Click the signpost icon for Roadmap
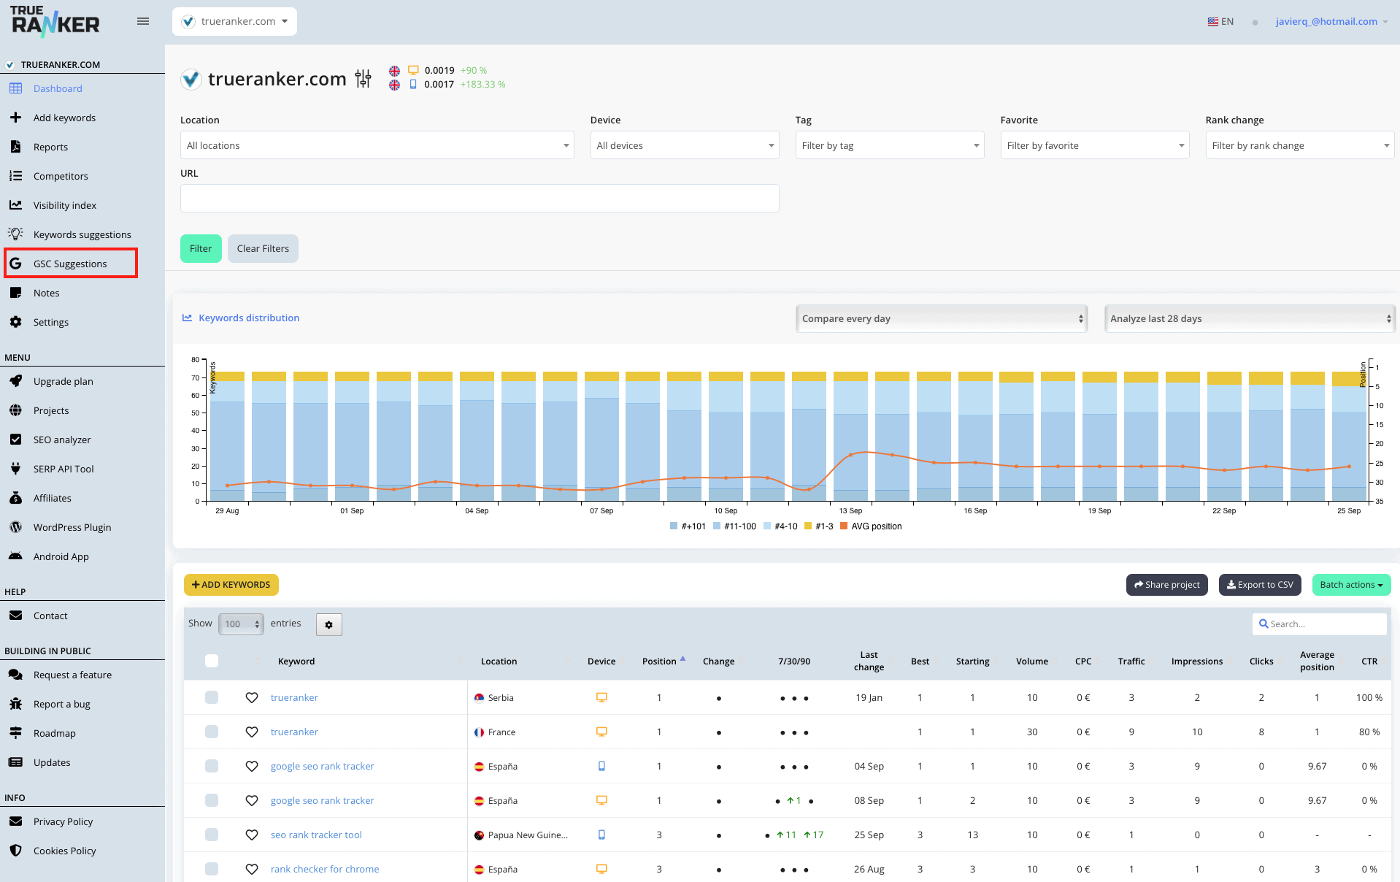Image resolution: width=1400 pixels, height=882 pixels. pos(15,733)
